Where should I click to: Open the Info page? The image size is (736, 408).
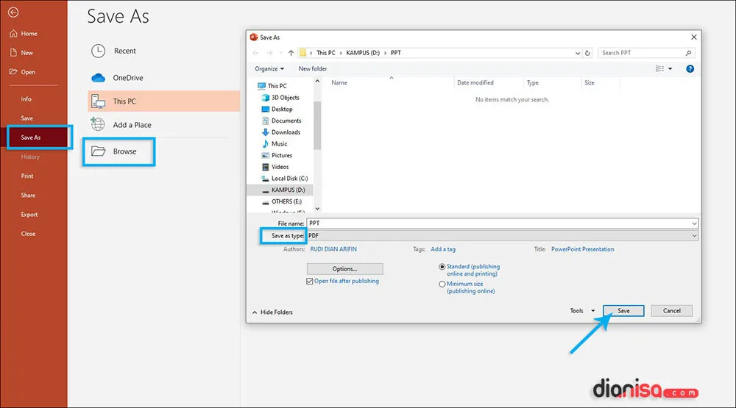26,99
